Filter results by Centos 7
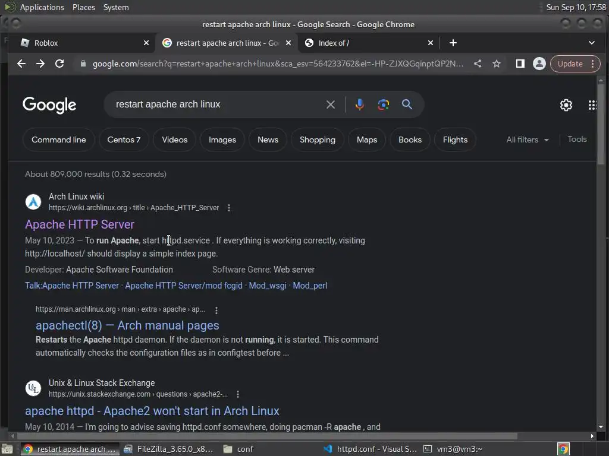609x456 pixels. click(124, 140)
